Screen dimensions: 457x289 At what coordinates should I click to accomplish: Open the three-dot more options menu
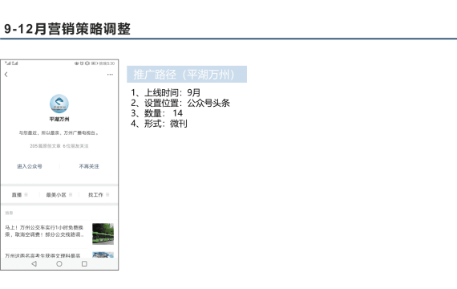click(x=110, y=75)
